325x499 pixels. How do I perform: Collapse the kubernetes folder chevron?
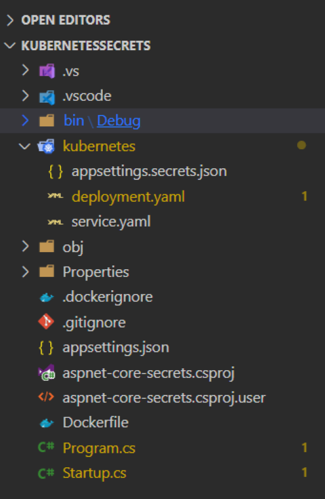coord(25,146)
